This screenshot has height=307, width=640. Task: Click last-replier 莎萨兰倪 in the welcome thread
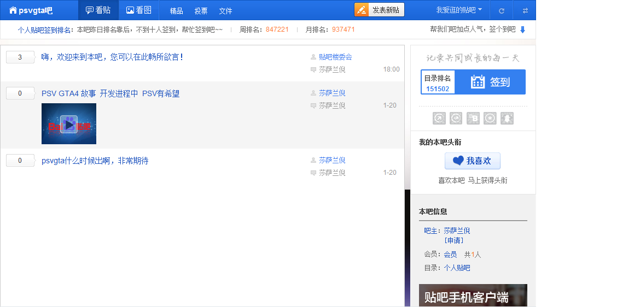tap(332, 70)
